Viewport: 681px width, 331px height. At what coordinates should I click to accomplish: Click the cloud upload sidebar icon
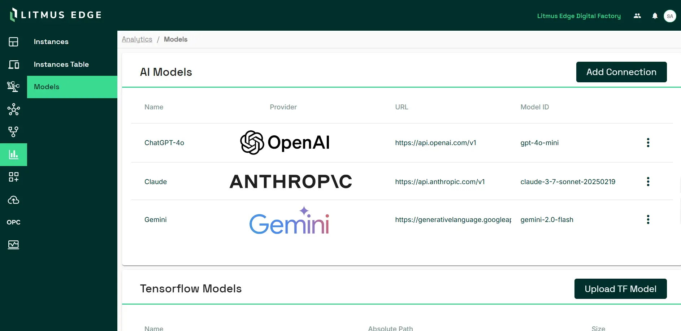click(13, 200)
